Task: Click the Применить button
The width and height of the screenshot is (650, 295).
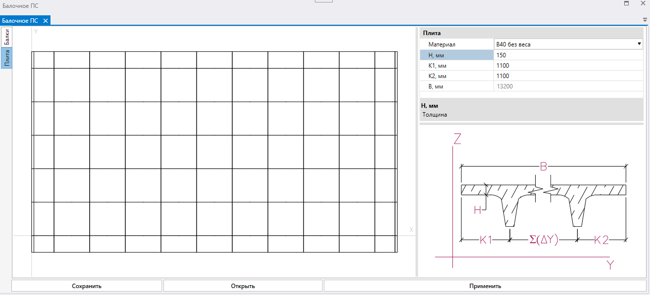Action: 485,286
